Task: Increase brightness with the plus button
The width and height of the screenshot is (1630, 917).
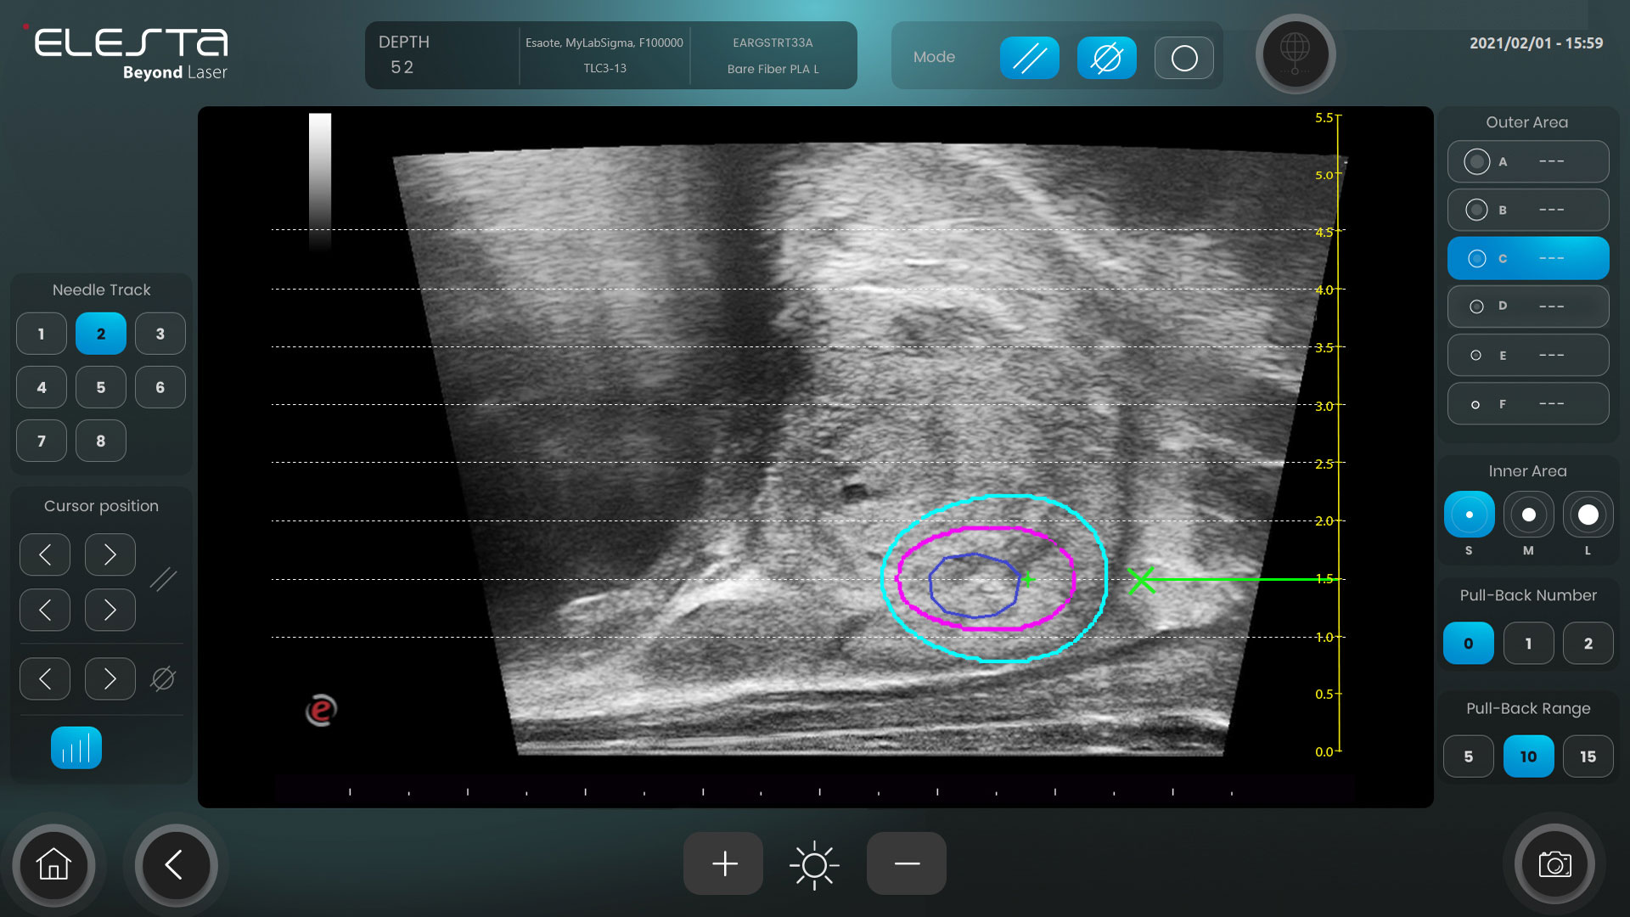Action: click(x=723, y=864)
